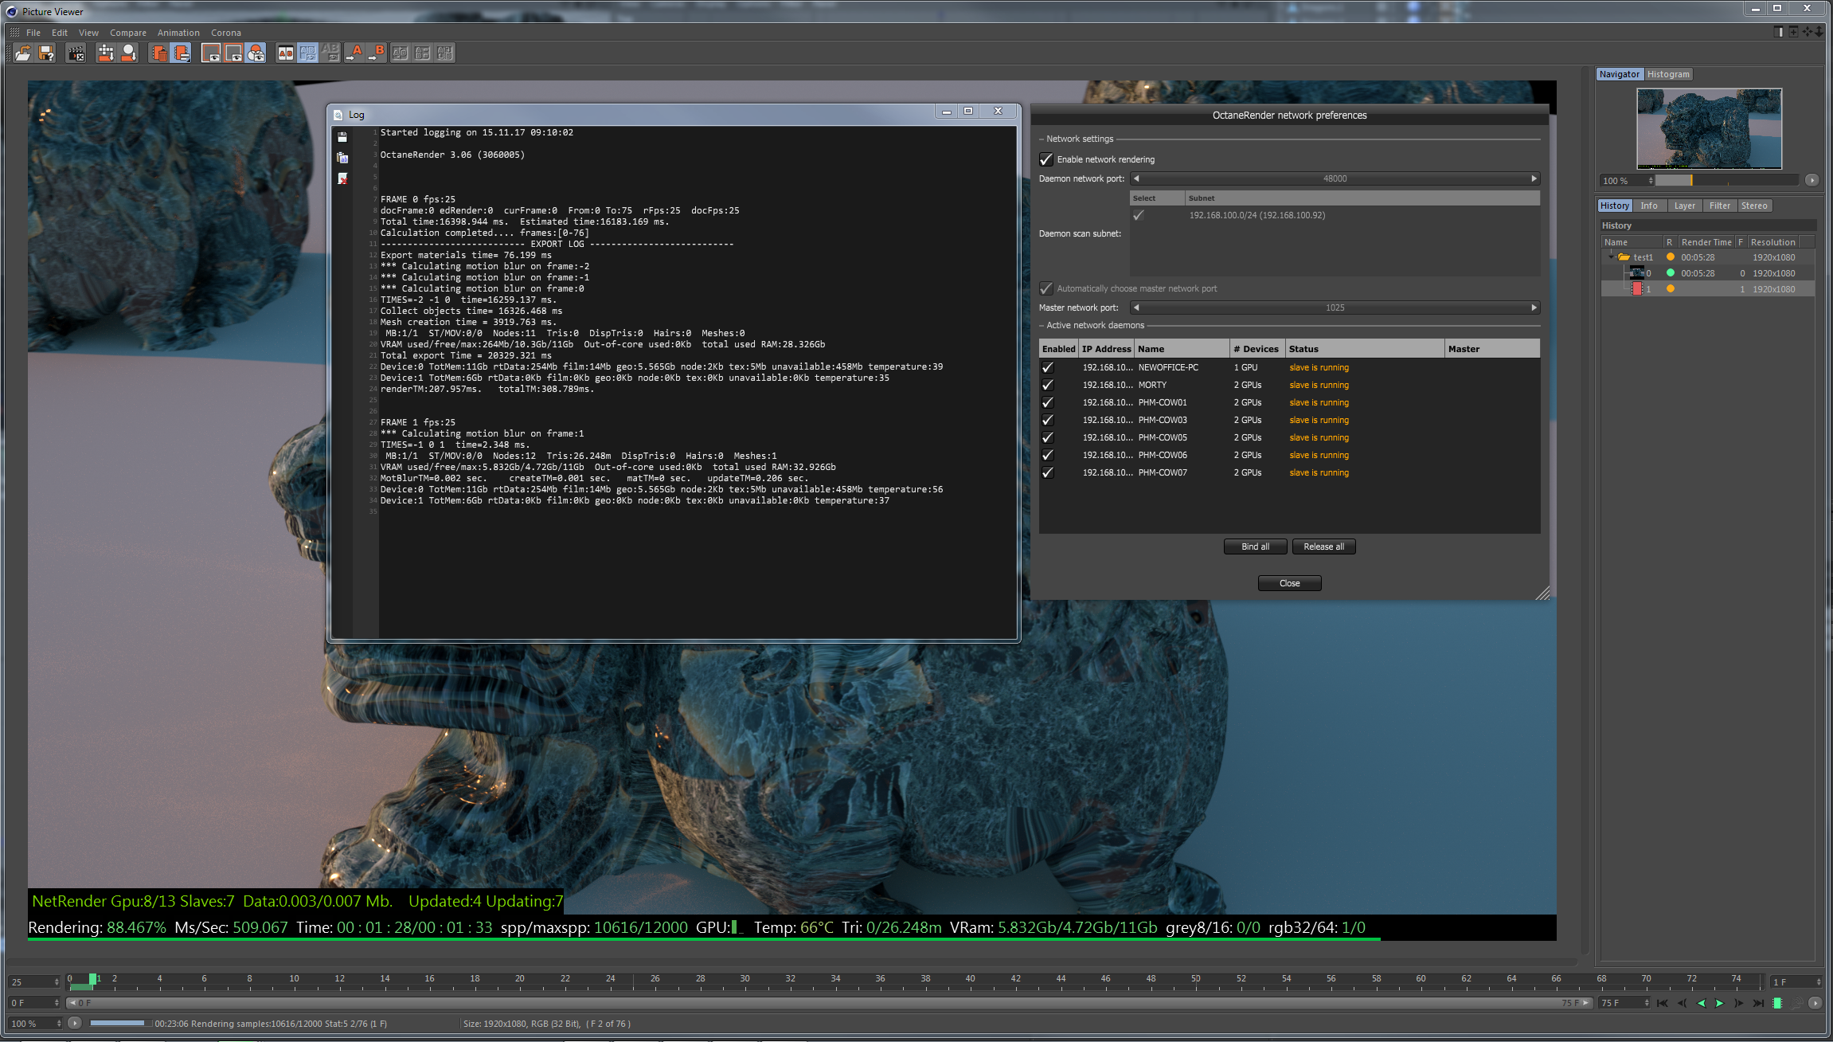
Task: Click the Set as B icon
Action: (x=377, y=53)
